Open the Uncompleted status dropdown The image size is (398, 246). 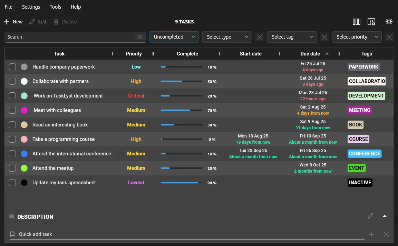click(x=174, y=37)
